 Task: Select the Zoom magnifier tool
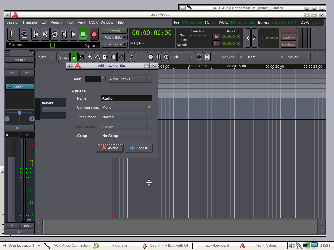coord(90,57)
